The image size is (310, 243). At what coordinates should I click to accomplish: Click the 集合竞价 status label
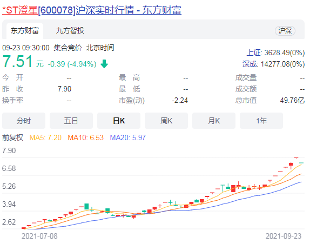(68, 48)
